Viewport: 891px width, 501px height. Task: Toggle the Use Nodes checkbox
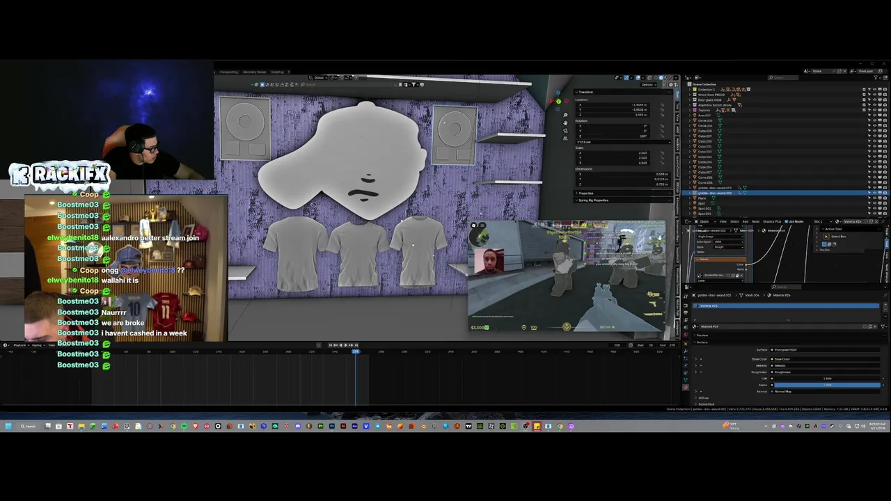tap(787, 221)
